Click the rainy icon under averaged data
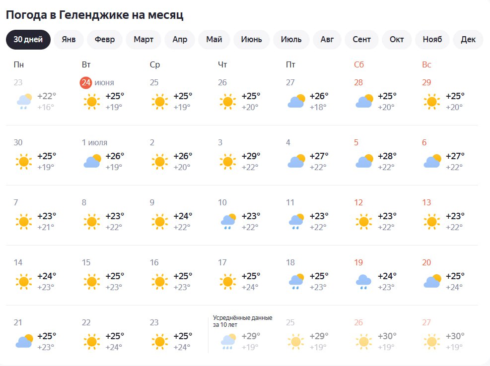This screenshot has height=366, width=490. coord(228,341)
